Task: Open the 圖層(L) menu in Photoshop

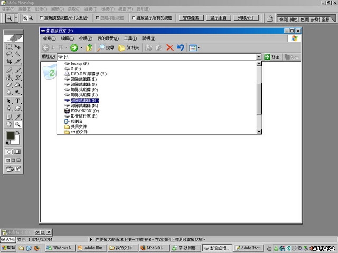Action: pos(58,9)
